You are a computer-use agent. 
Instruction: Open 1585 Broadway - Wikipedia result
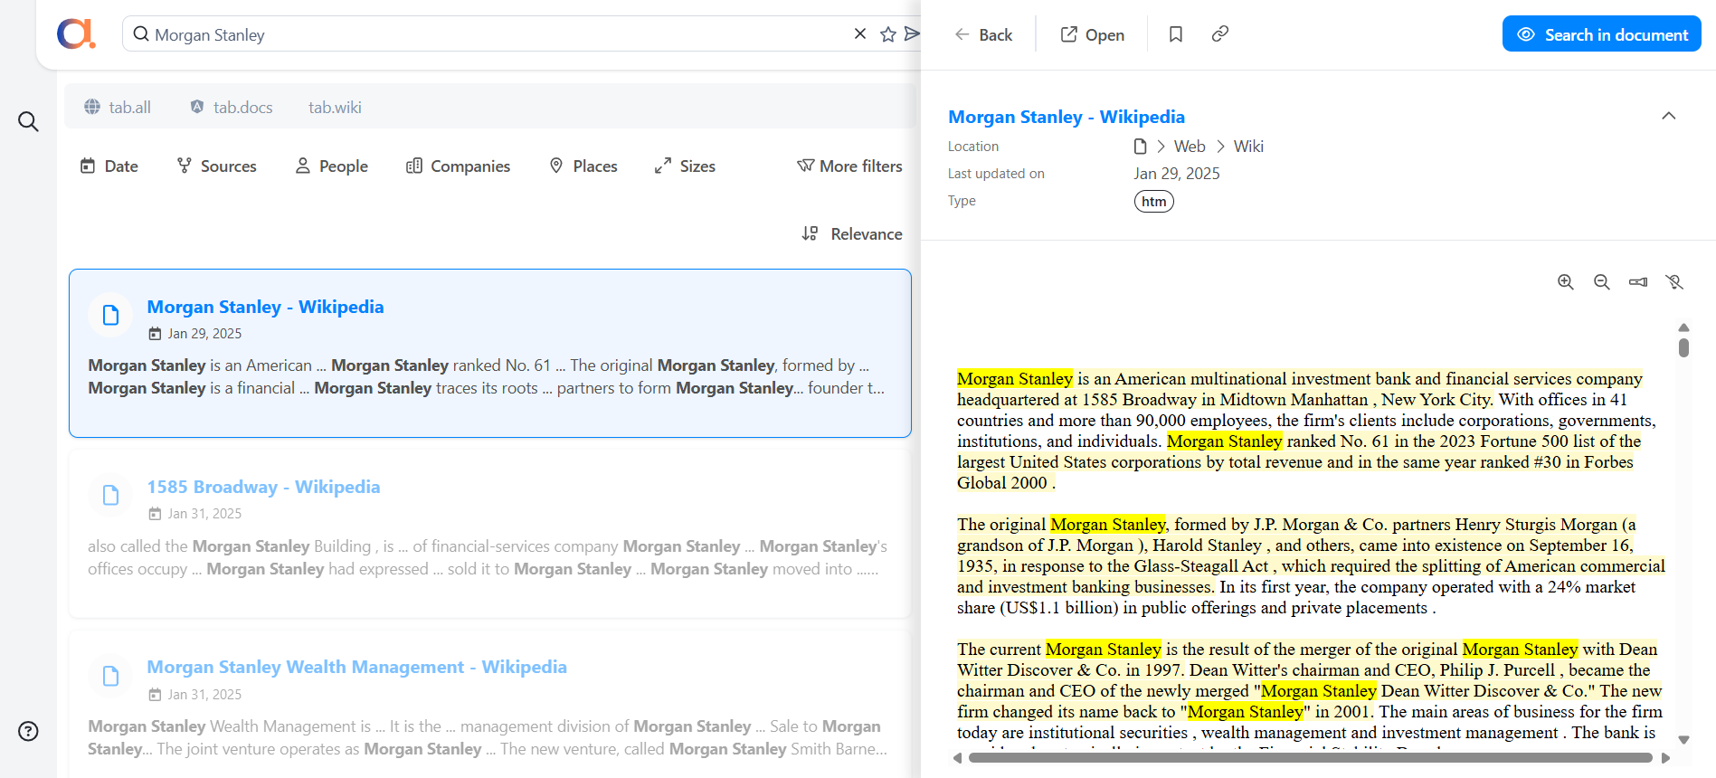coord(263,487)
